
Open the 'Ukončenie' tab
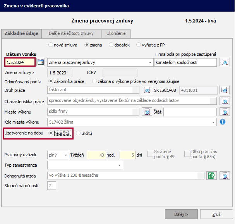(x=116, y=33)
